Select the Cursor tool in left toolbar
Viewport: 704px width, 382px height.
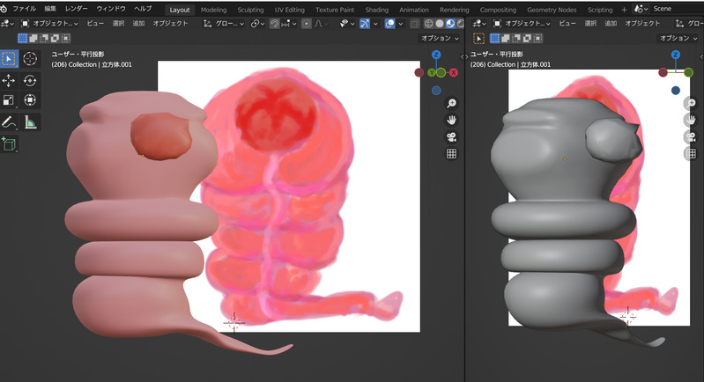point(30,58)
